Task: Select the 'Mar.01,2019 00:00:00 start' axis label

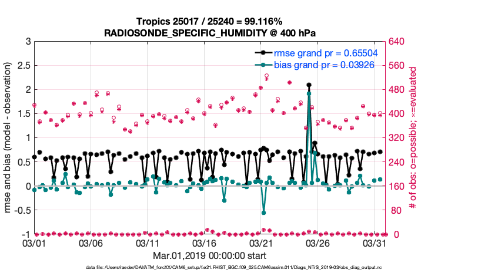Action: point(209,256)
